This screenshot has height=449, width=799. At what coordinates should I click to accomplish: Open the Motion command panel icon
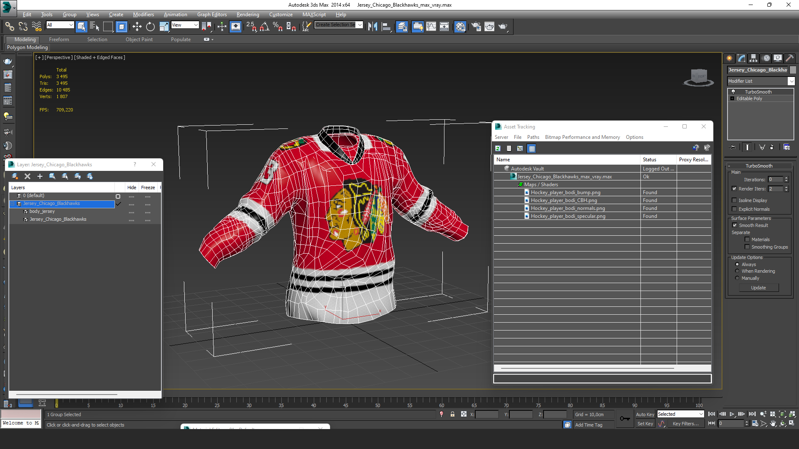pos(766,58)
